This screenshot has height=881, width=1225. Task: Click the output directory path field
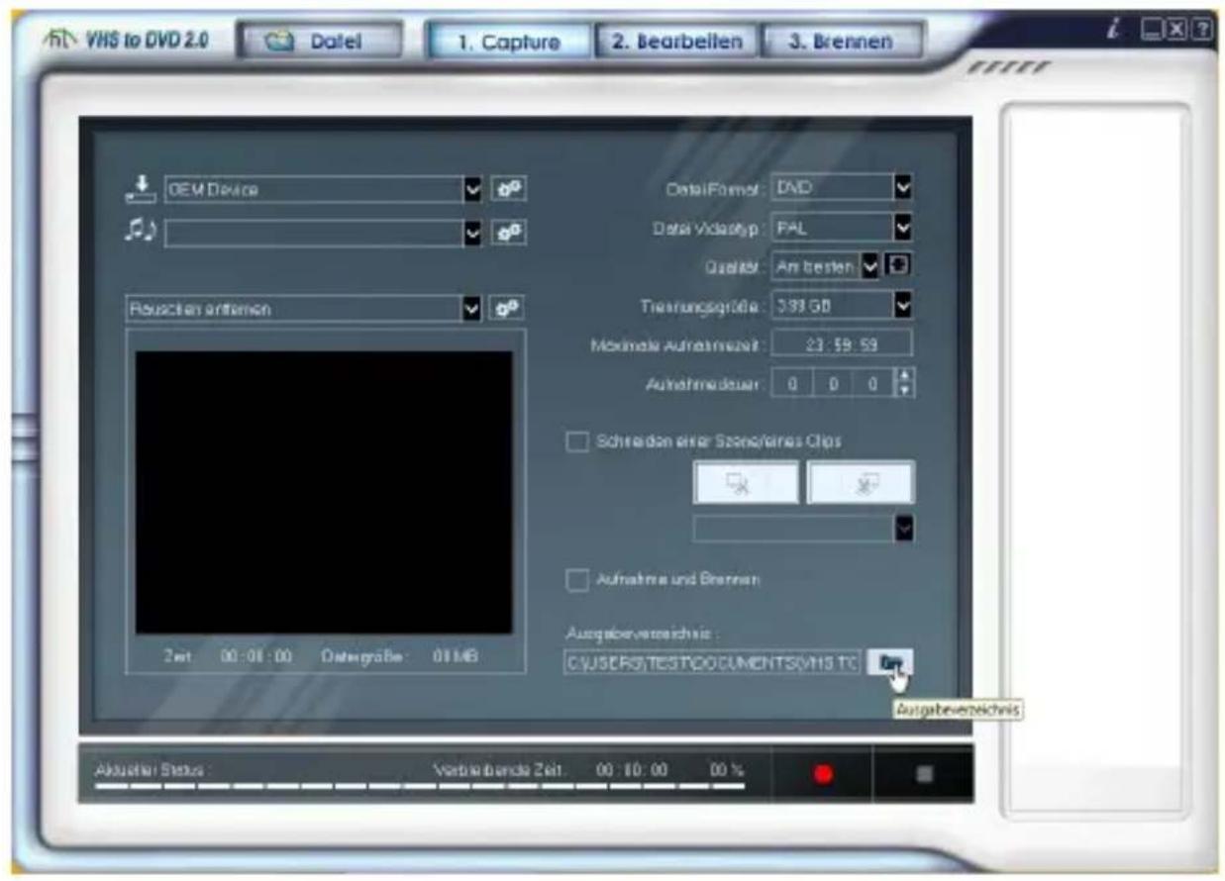tap(712, 663)
